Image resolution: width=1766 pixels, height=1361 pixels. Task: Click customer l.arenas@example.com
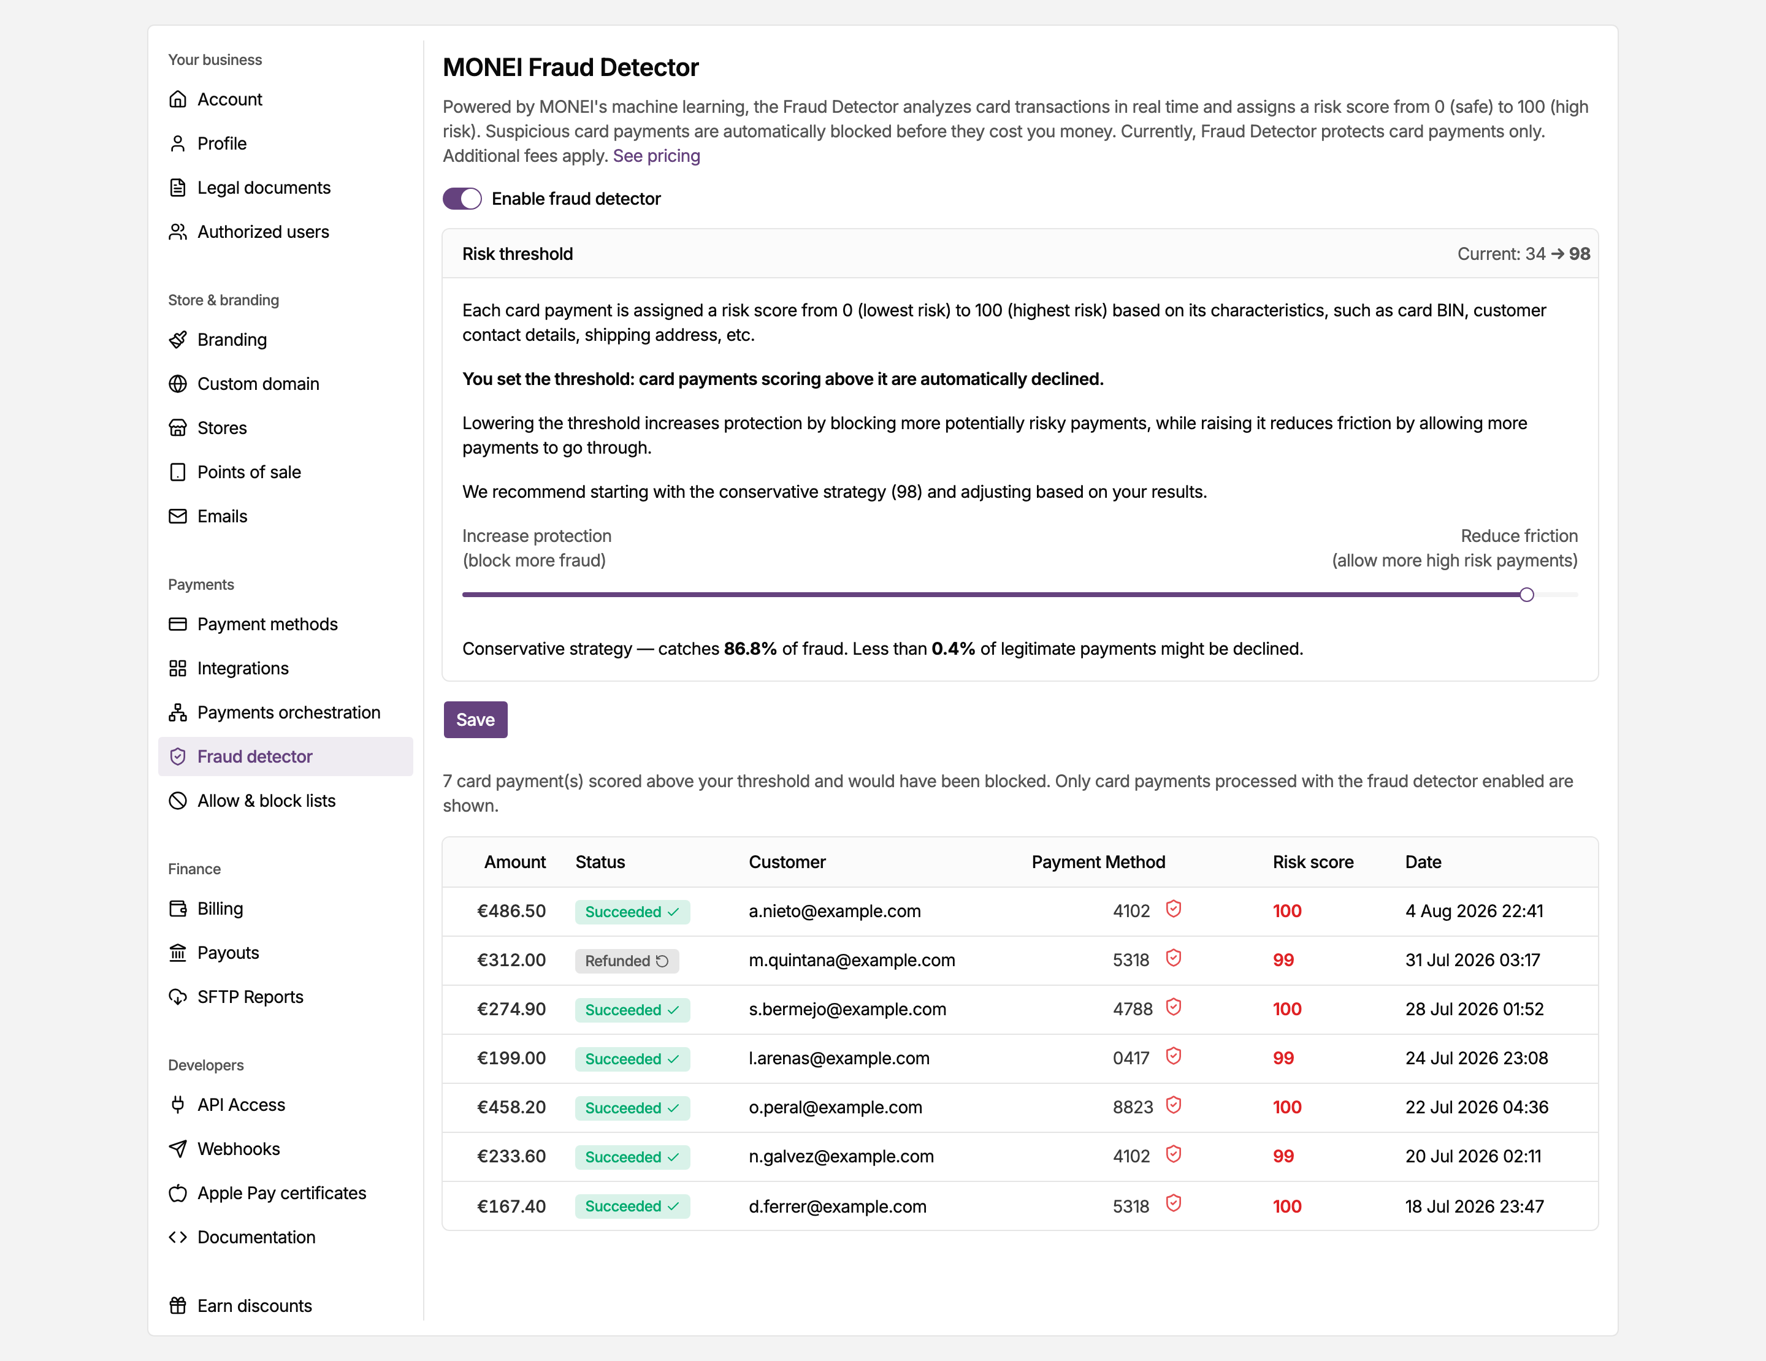click(838, 1059)
